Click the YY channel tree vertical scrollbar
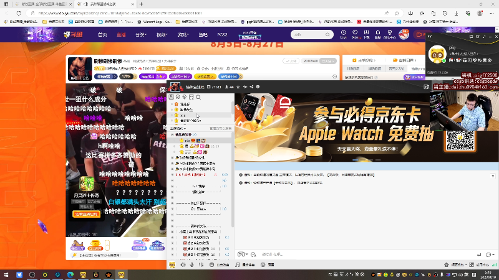Viewport: 499px width, 280px height. click(x=233, y=179)
